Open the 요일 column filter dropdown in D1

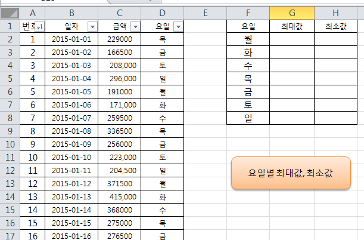click(x=178, y=26)
